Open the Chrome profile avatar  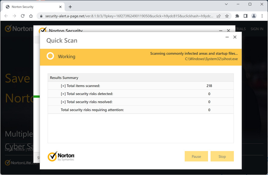254,16
